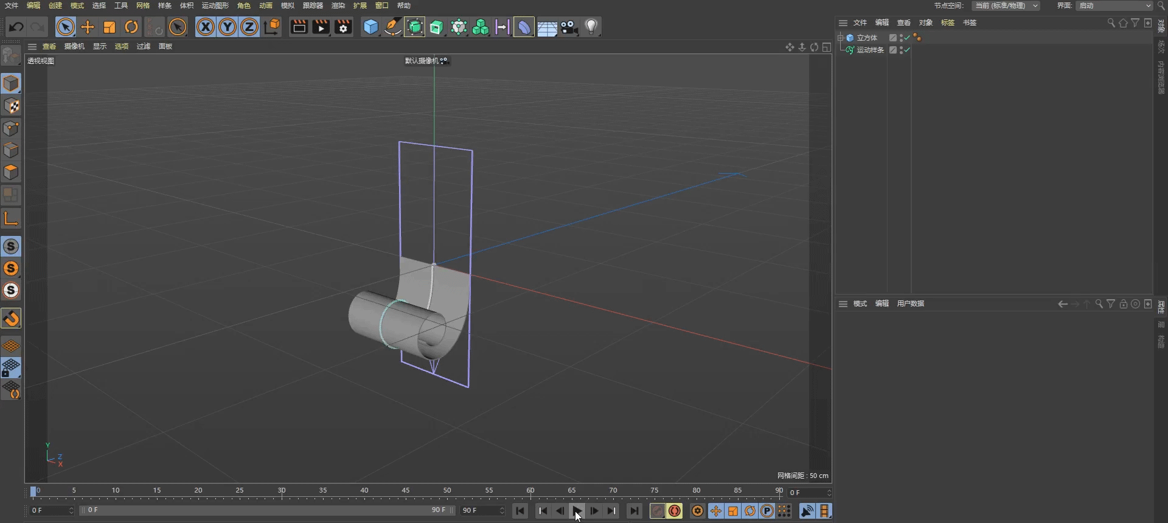Select the 运动样条 object in the tree
Image resolution: width=1168 pixels, height=523 pixels.
870,50
